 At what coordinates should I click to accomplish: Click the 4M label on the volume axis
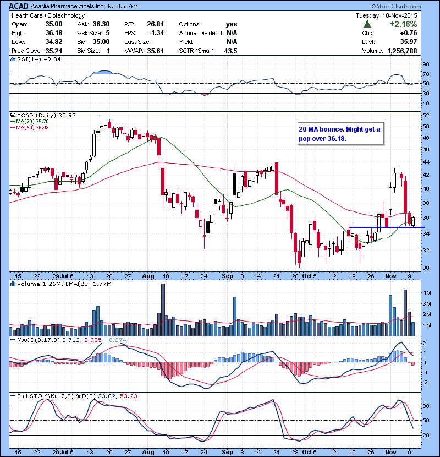427,292
